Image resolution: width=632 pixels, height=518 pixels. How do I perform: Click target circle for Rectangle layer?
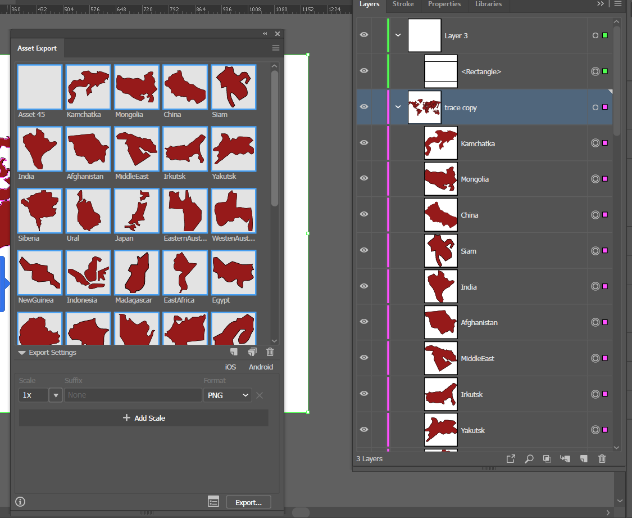click(x=595, y=71)
